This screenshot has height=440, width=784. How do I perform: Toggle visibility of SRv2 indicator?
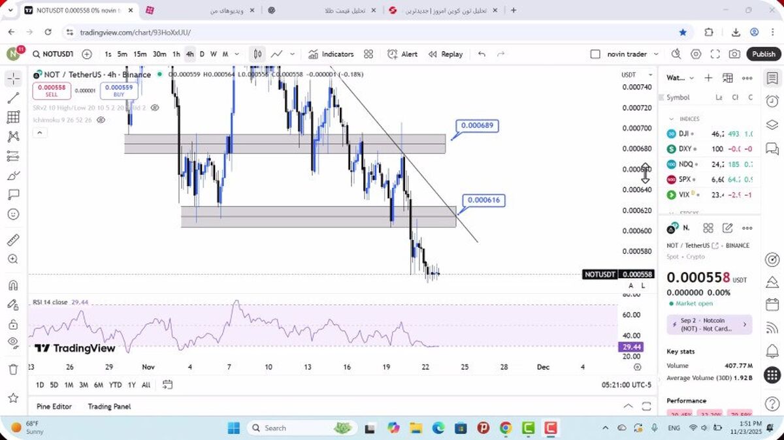coord(156,107)
